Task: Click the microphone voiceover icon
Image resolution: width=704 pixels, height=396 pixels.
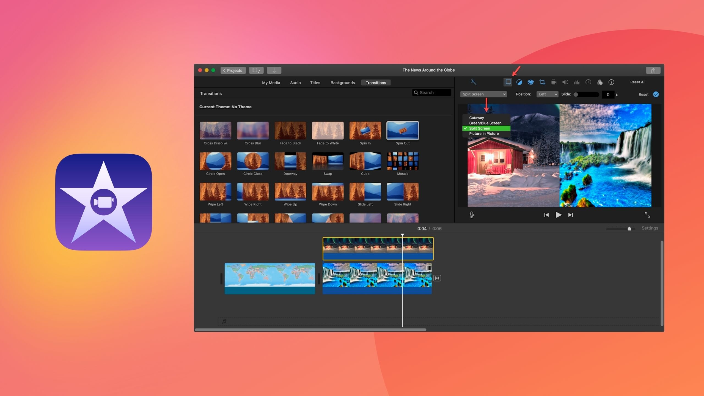Action: pos(472,215)
